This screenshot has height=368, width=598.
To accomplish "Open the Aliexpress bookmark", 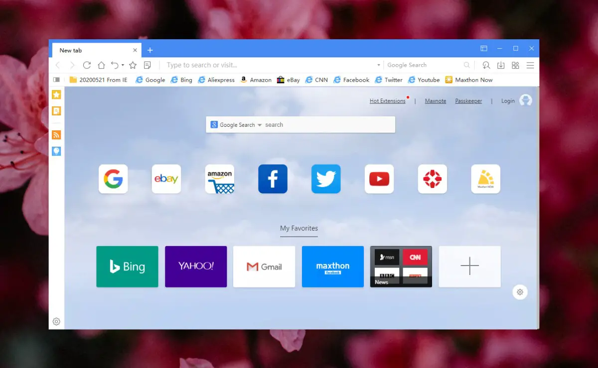I will click(x=216, y=80).
